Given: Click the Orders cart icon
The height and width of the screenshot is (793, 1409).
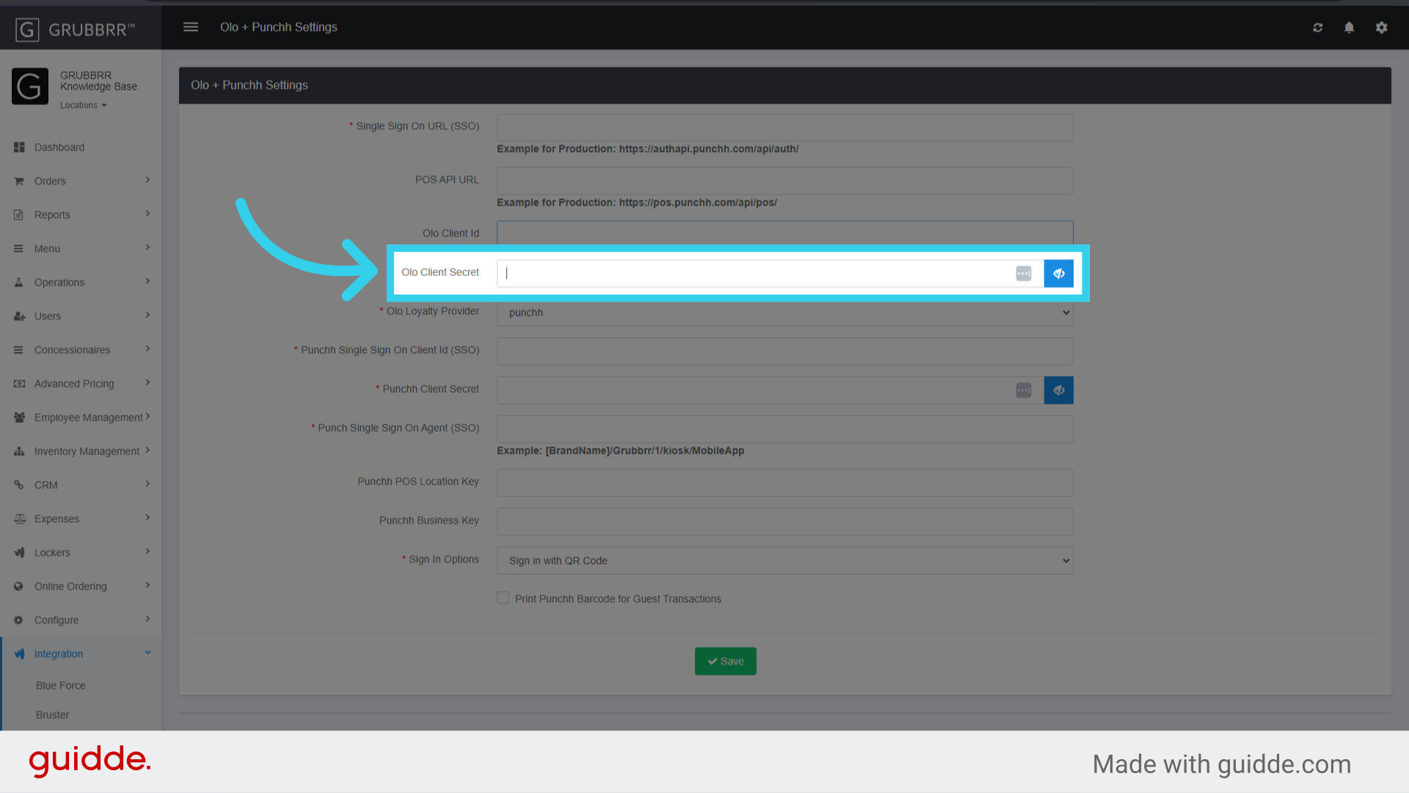Looking at the screenshot, I should tap(19, 181).
